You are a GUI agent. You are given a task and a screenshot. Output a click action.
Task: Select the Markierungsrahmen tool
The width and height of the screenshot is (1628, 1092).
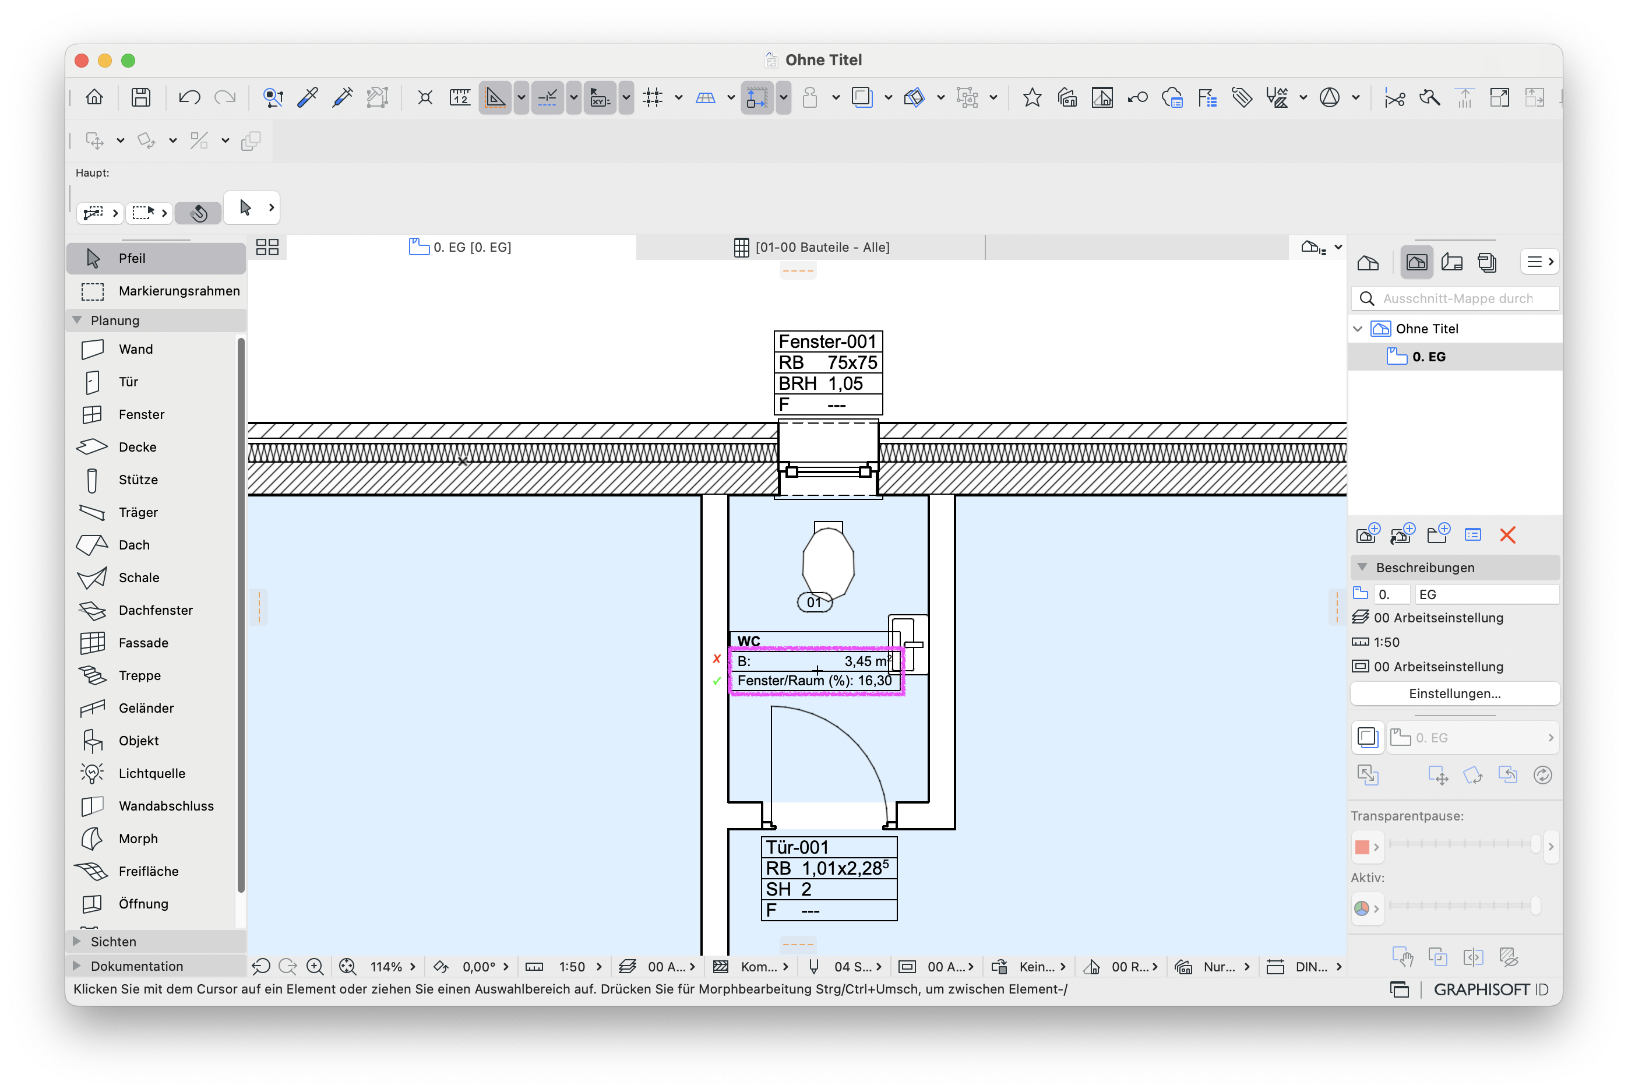[157, 291]
